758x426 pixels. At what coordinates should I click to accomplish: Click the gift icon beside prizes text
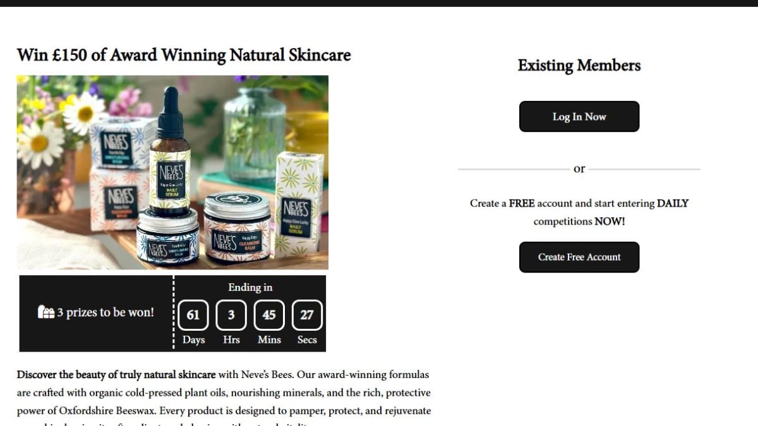46,312
